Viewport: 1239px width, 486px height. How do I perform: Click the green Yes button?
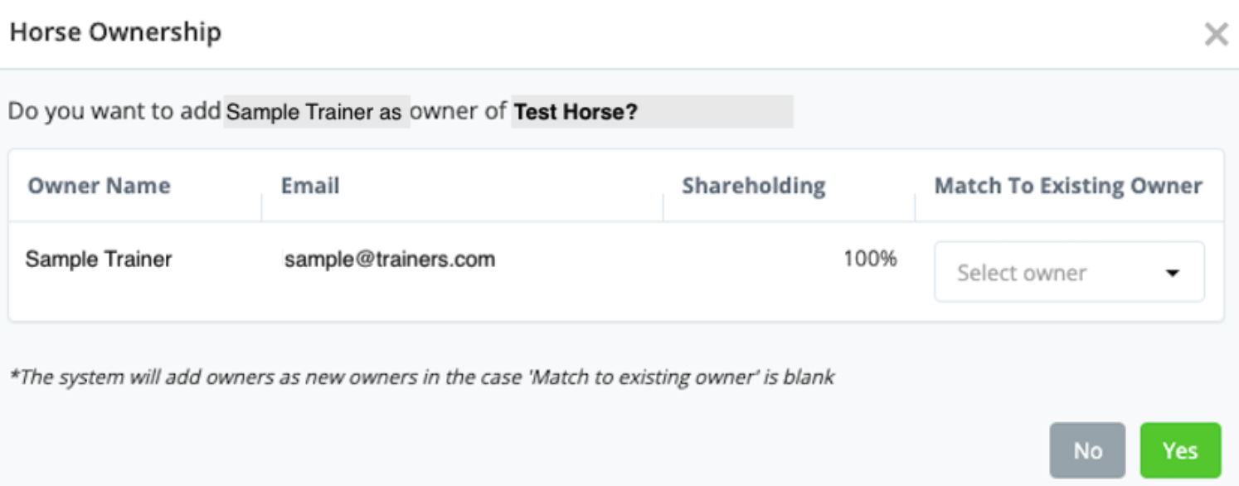click(x=1179, y=450)
